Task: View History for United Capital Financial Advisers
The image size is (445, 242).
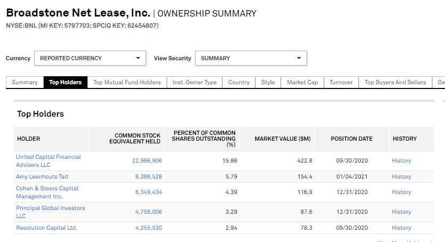Action: point(401,160)
